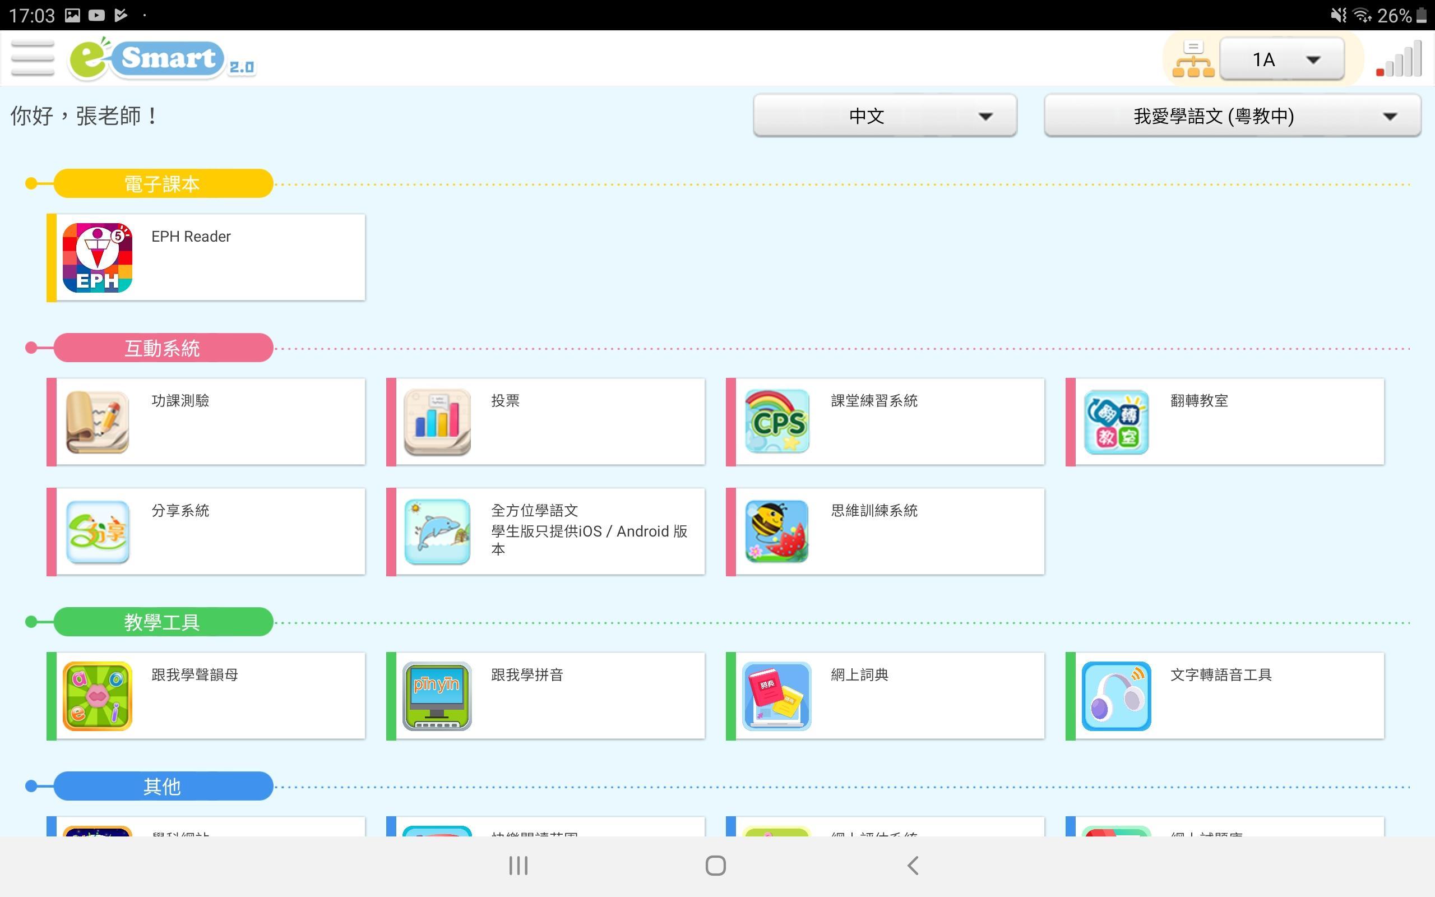Select the 翻轉教室 label

(1199, 401)
